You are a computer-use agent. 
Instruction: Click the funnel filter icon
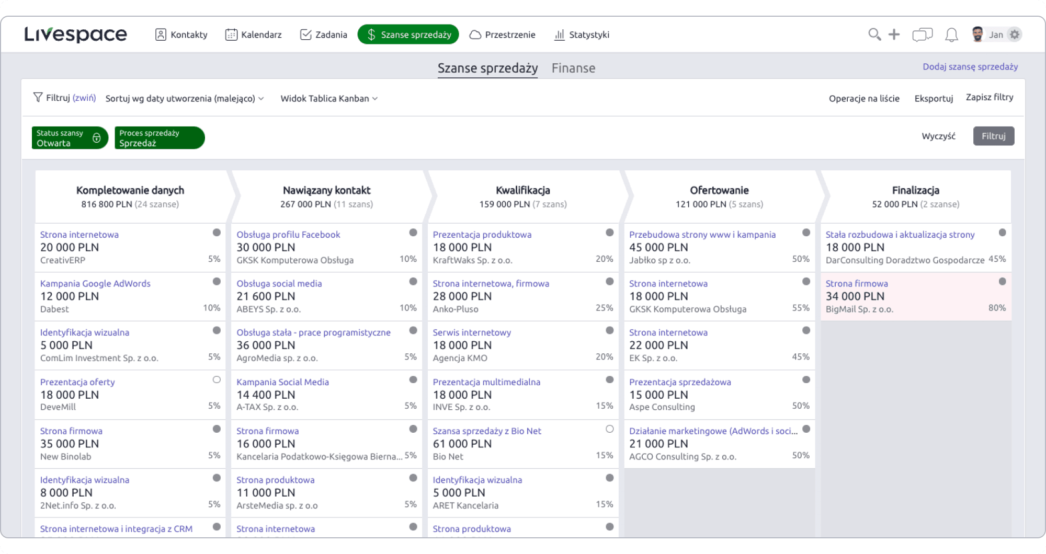coord(38,97)
